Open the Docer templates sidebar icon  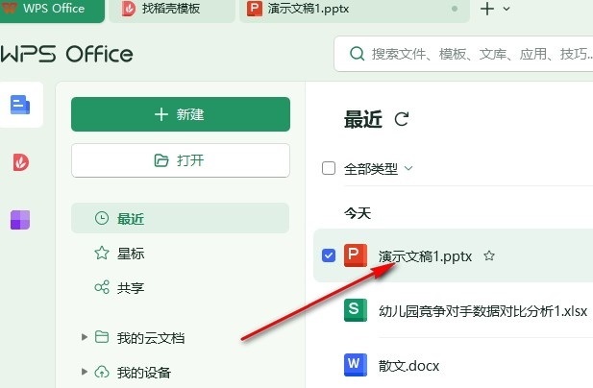pos(21,162)
